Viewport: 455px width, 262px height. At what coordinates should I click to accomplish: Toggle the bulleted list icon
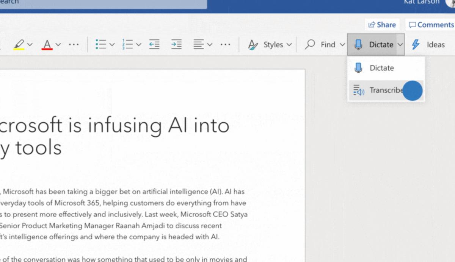pos(101,44)
